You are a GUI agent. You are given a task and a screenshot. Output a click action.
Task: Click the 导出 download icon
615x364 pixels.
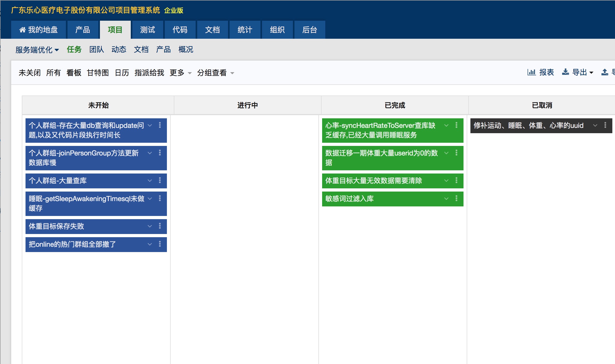pos(565,72)
